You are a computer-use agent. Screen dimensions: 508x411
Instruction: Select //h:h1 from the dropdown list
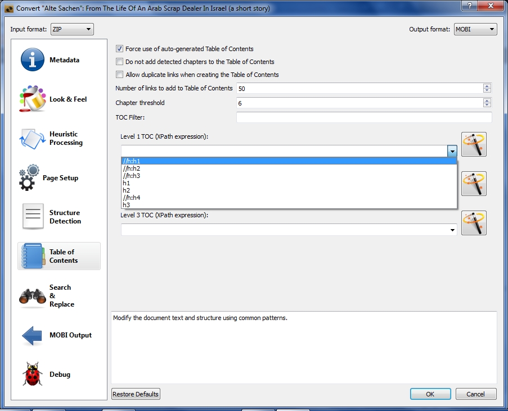(289, 161)
